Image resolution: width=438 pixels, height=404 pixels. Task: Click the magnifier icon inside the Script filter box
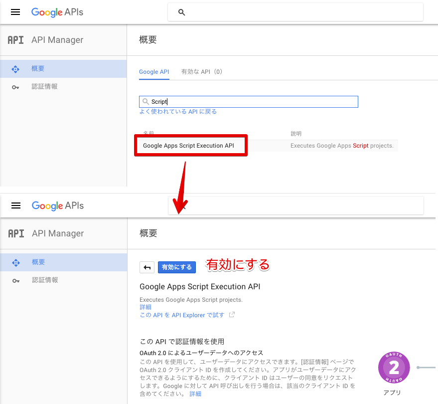146,101
